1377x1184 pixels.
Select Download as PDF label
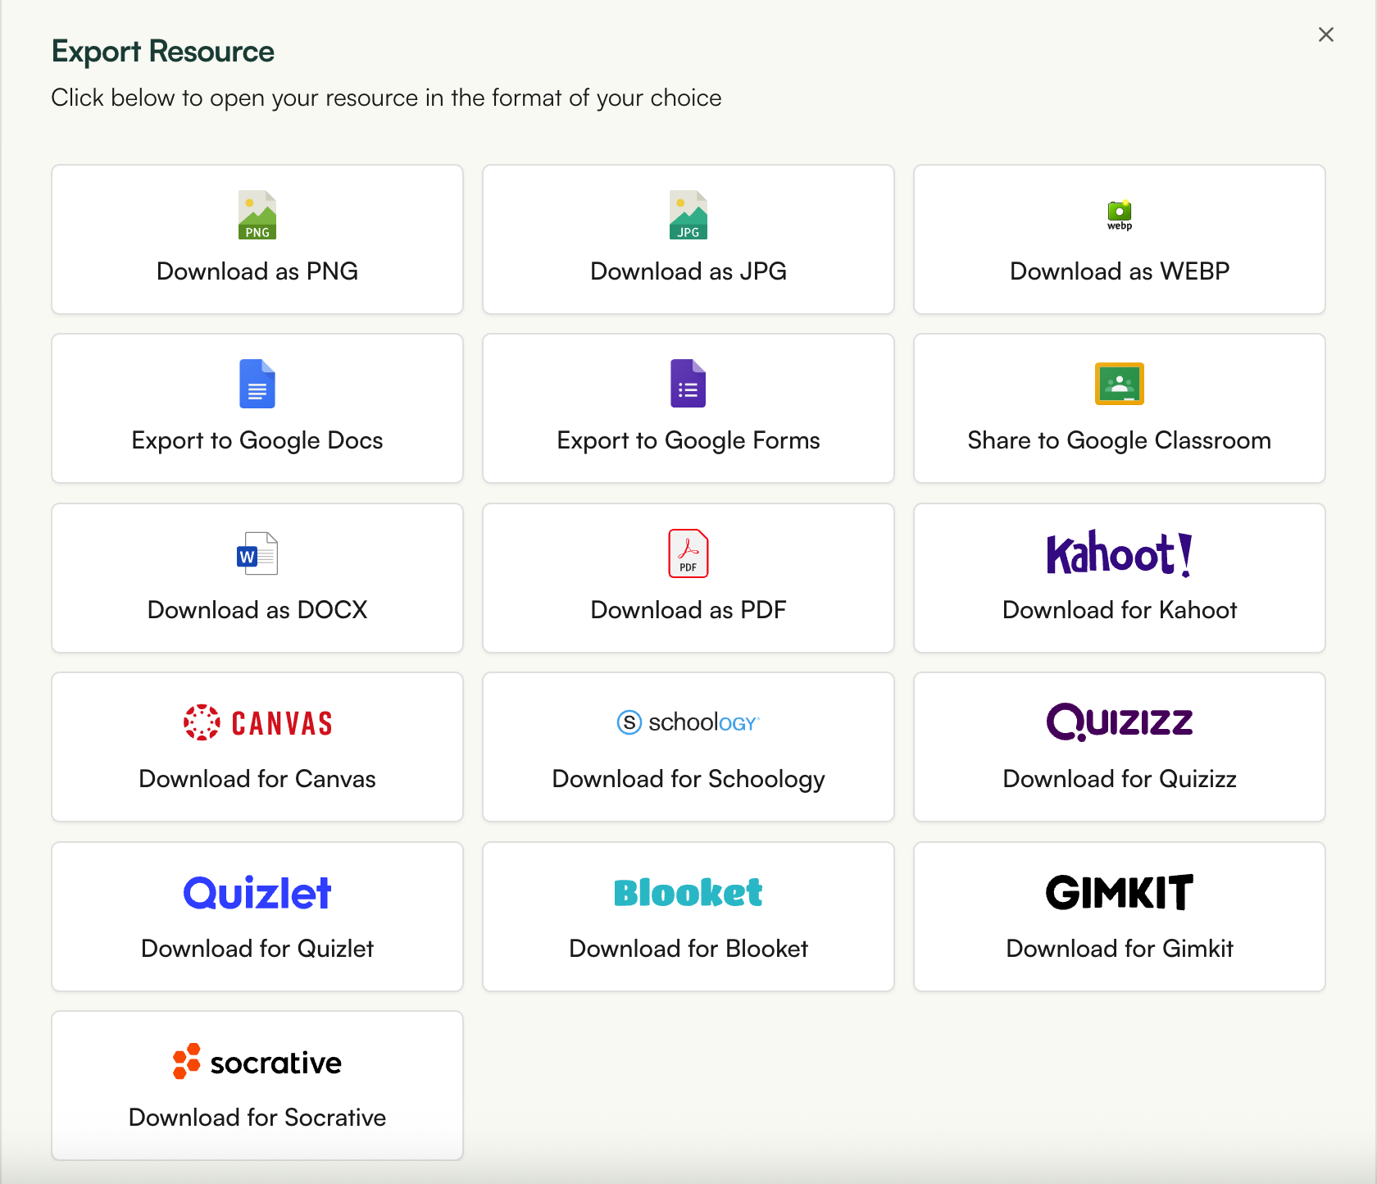[688, 610]
